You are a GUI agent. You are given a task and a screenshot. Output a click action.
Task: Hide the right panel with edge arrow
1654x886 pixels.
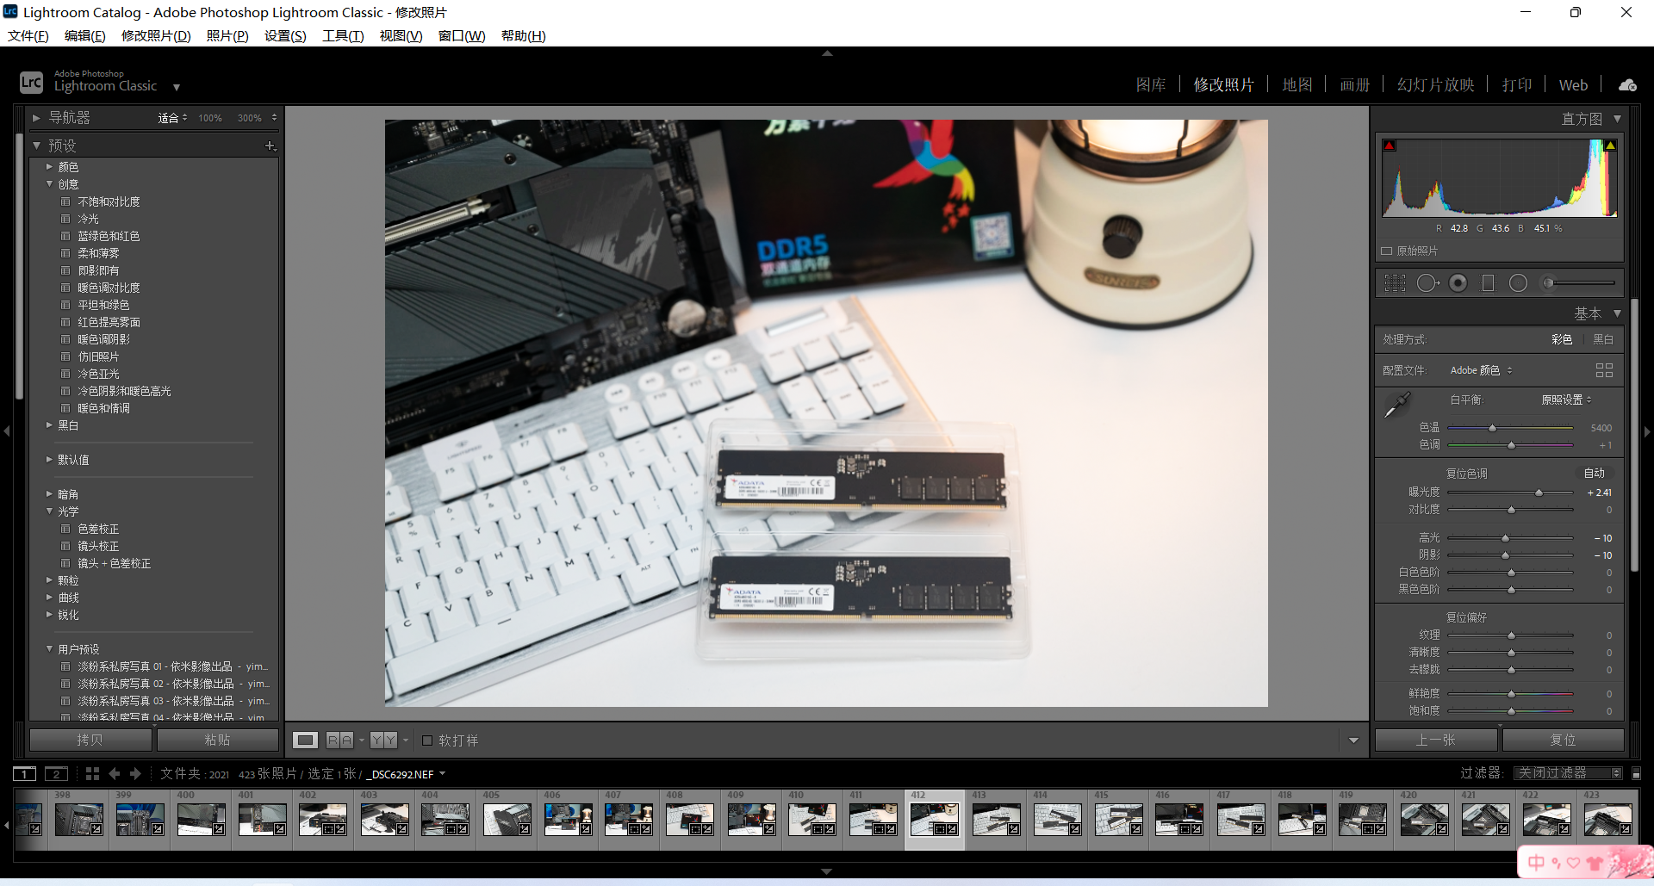click(x=1647, y=431)
